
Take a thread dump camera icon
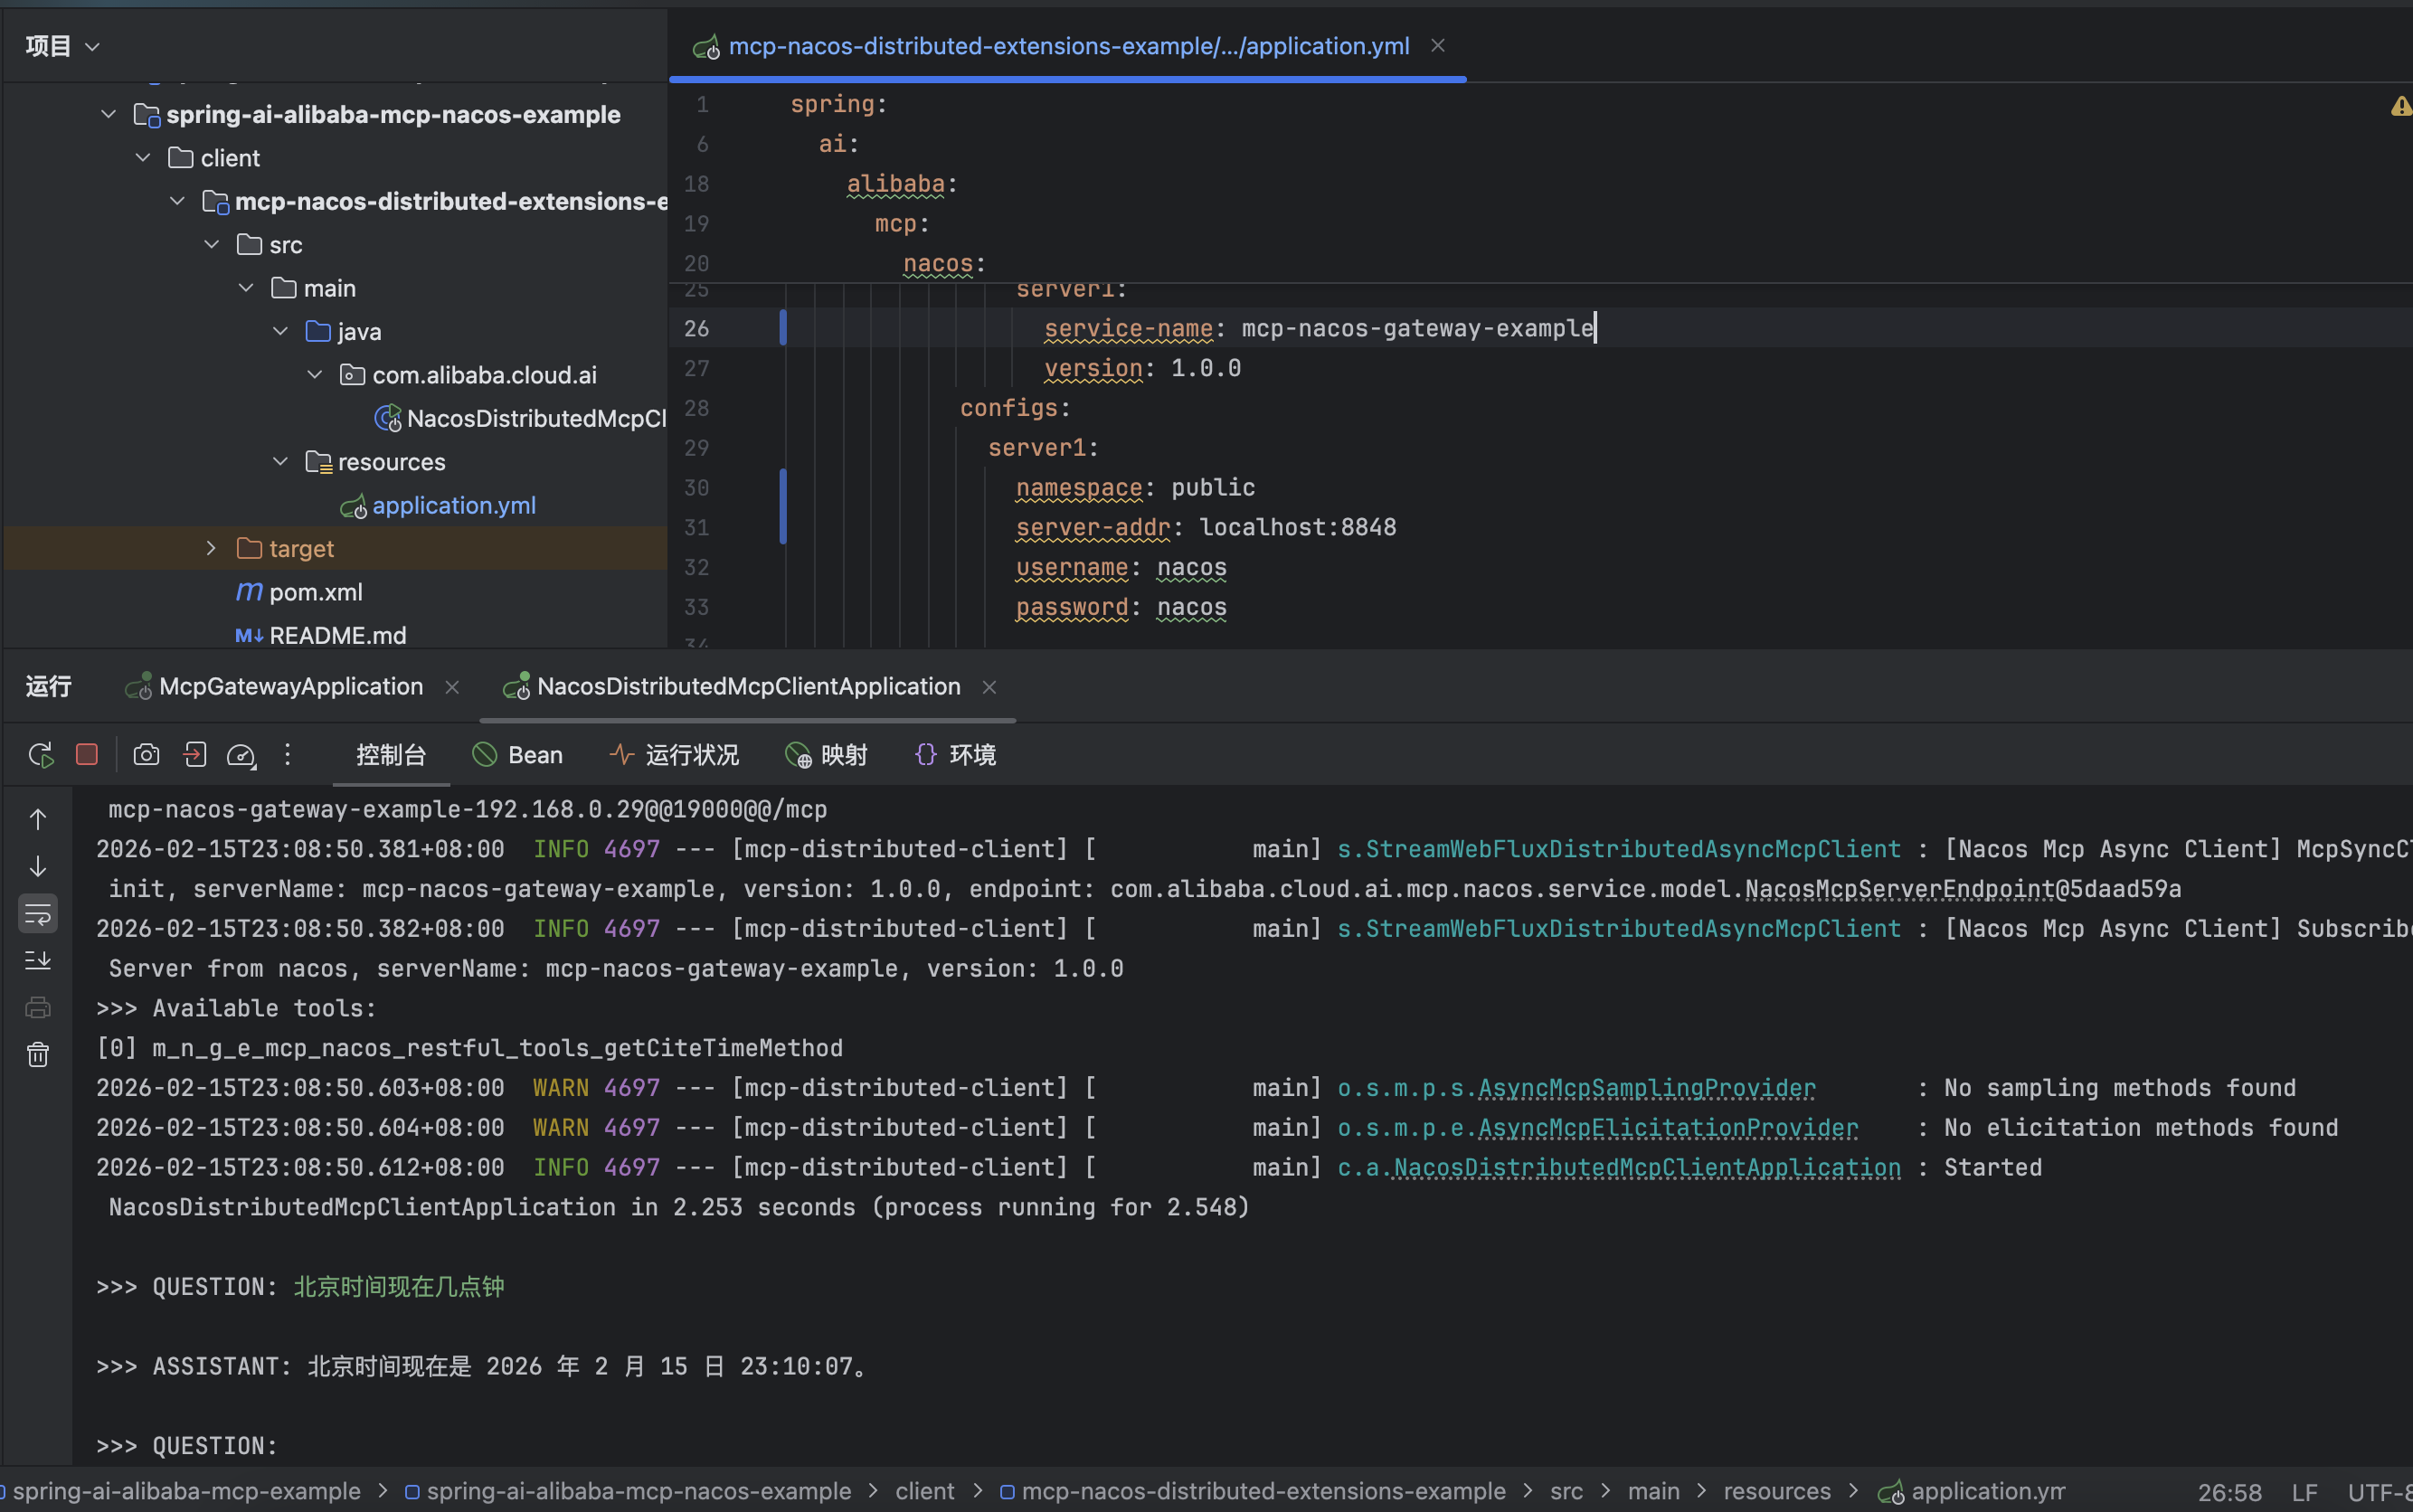[146, 754]
